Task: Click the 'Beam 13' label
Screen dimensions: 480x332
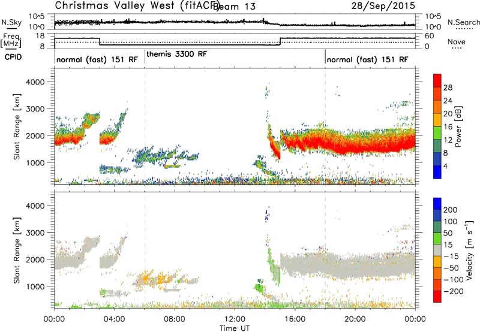Action: pos(234,7)
